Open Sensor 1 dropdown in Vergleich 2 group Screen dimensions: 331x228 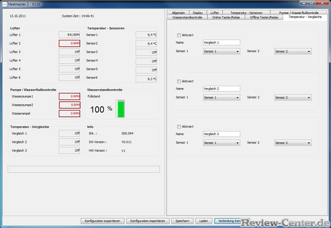(x=221, y=98)
